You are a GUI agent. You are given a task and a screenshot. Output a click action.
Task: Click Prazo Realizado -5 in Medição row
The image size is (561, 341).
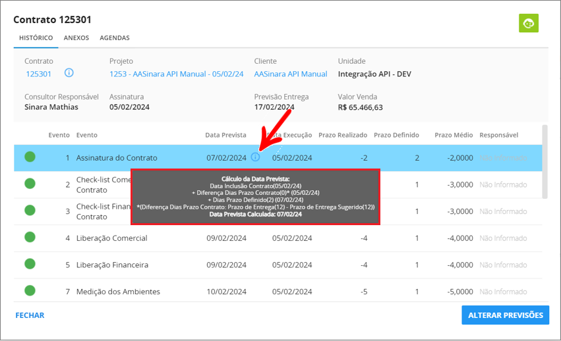[x=364, y=292]
